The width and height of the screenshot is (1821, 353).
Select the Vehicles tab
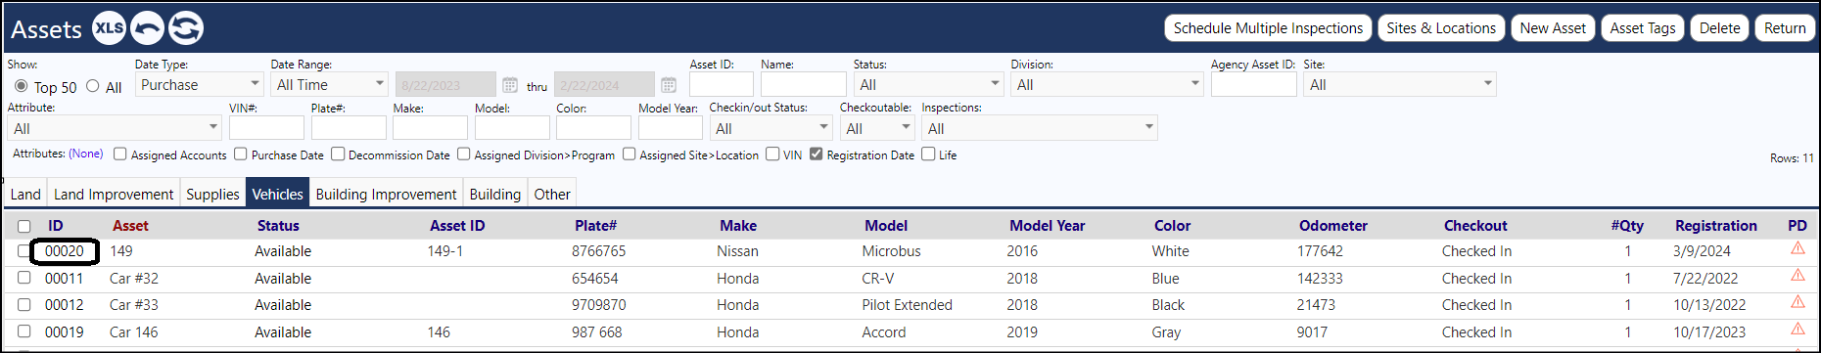tap(278, 194)
